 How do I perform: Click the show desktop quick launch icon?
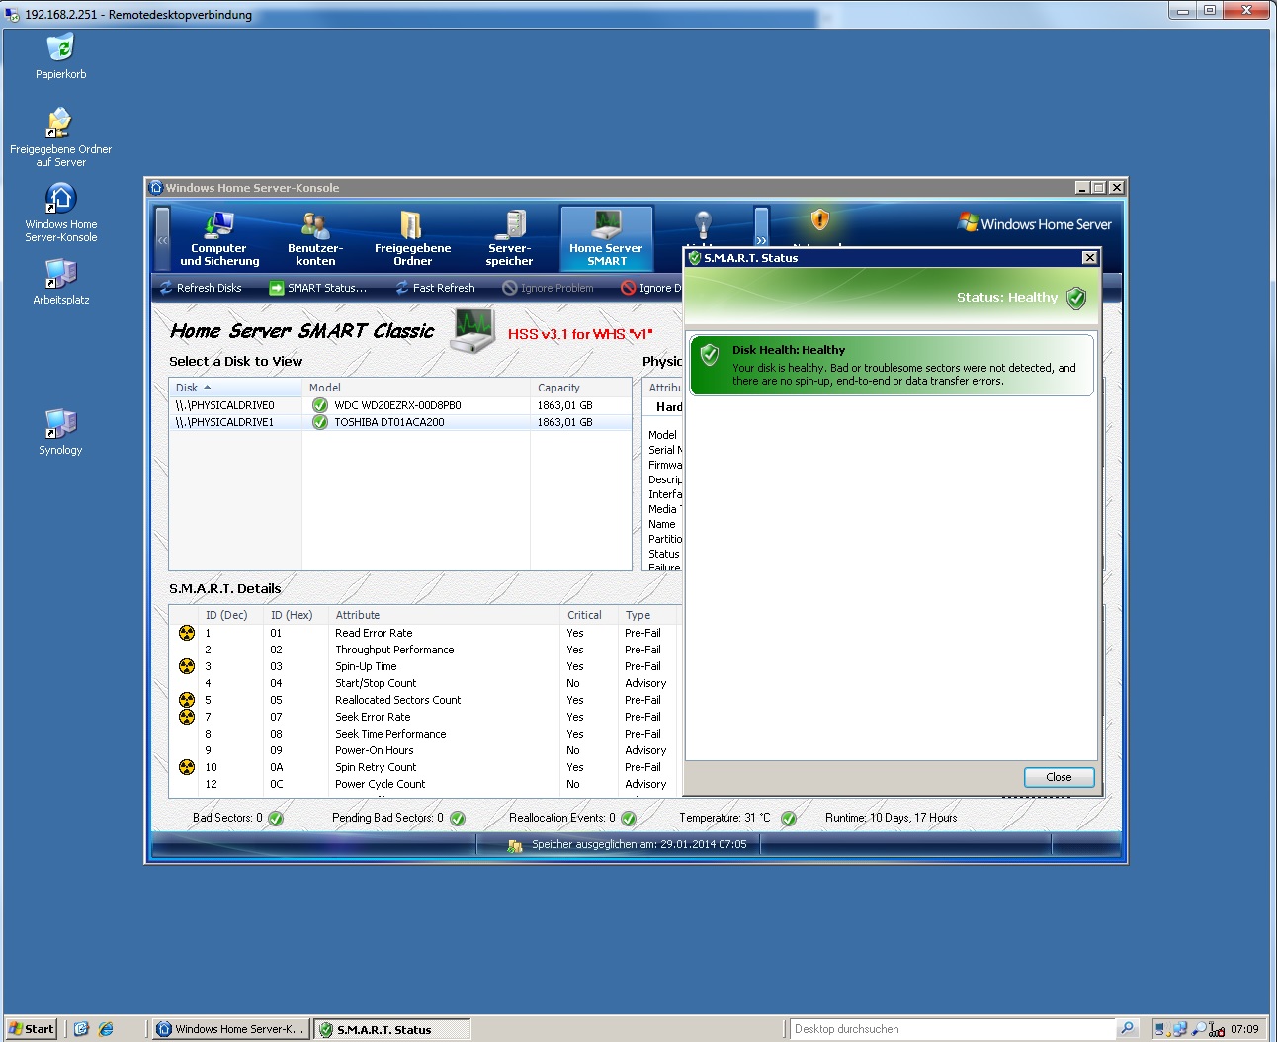click(81, 1029)
